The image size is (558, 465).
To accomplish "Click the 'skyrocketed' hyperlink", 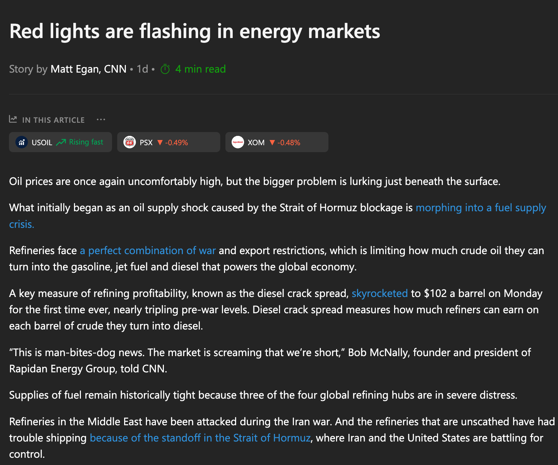I will pyautogui.click(x=380, y=294).
